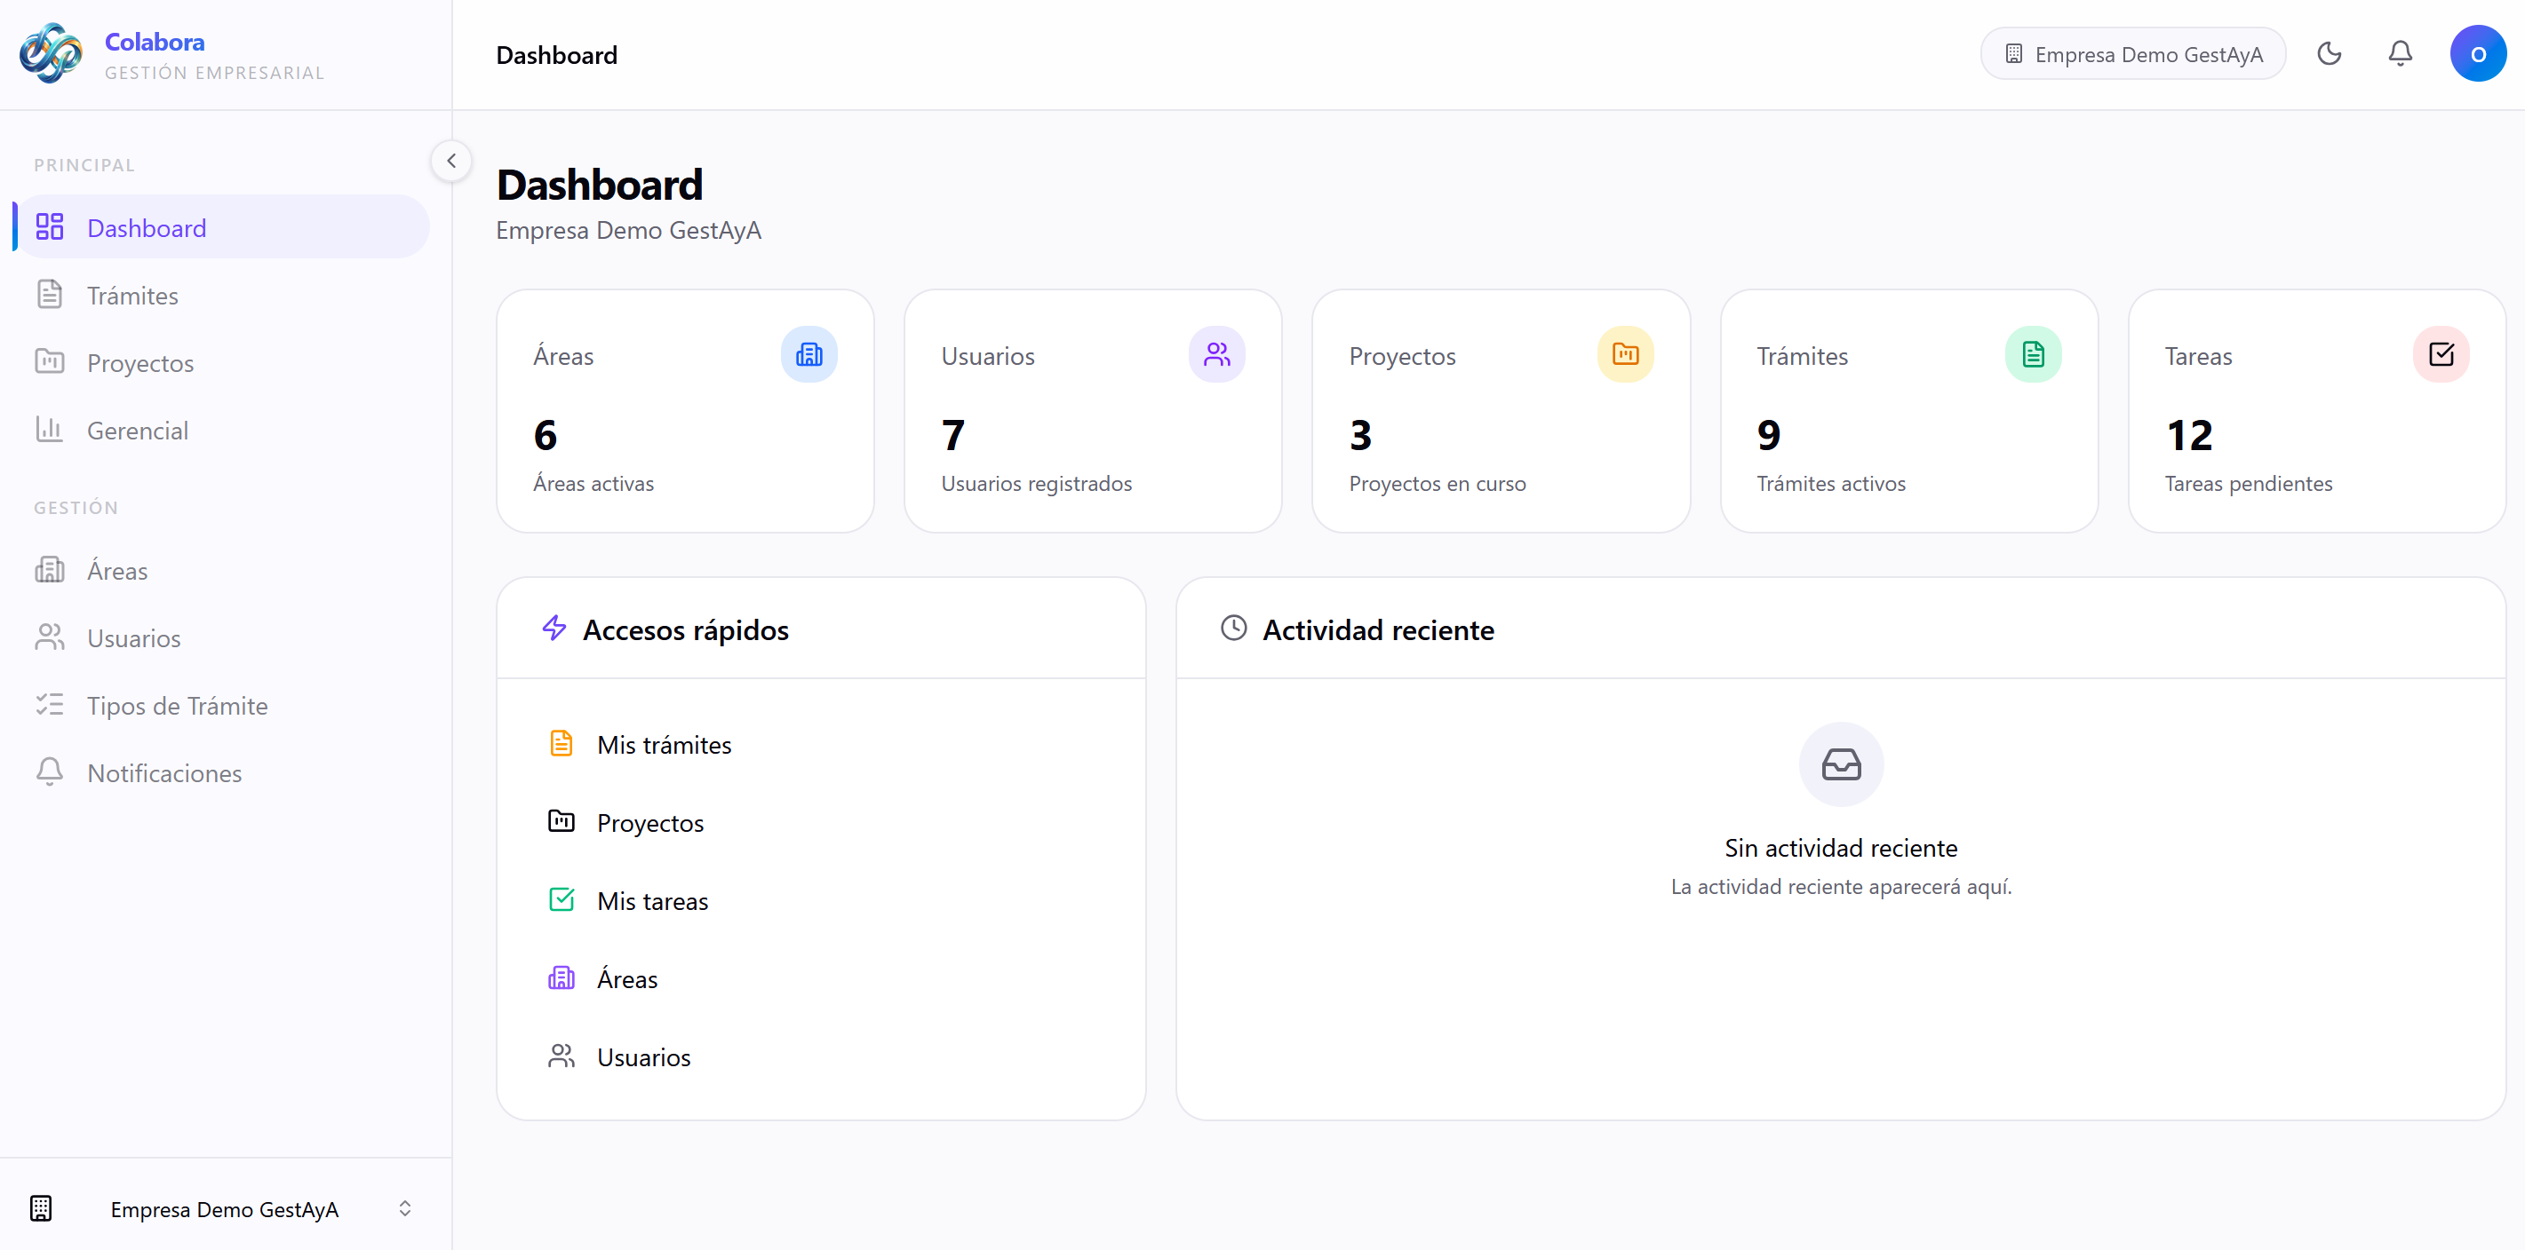Screen dimensions: 2525x1250
Task: Open the Empresa Demo GestAyA selector in header
Action: click(x=2133, y=54)
